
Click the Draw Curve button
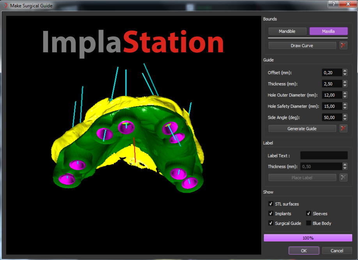pyautogui.click(x=302, y=45)
